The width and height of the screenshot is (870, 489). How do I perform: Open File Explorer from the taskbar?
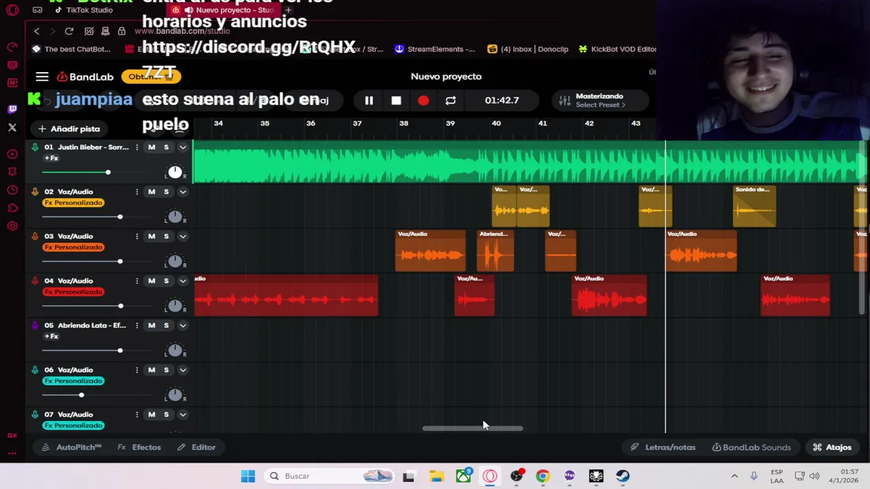tap(436, 476)
